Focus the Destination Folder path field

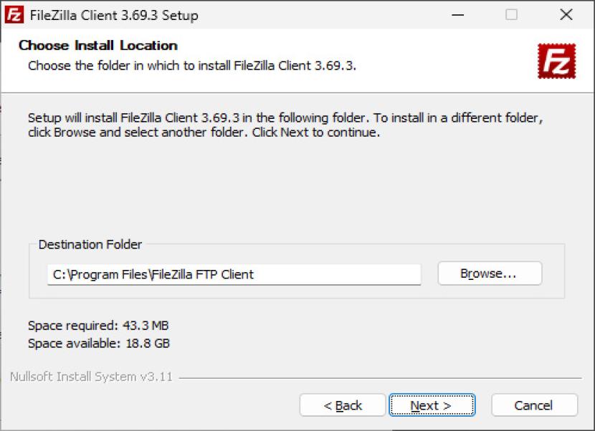pyautogui.click(x=234, y=274)
